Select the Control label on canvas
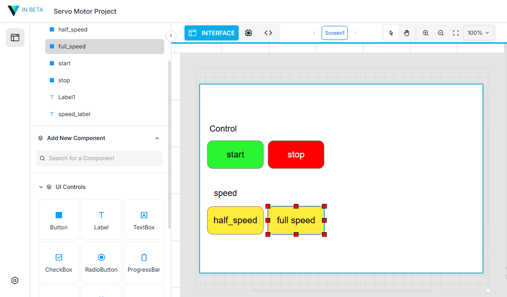 223,129
